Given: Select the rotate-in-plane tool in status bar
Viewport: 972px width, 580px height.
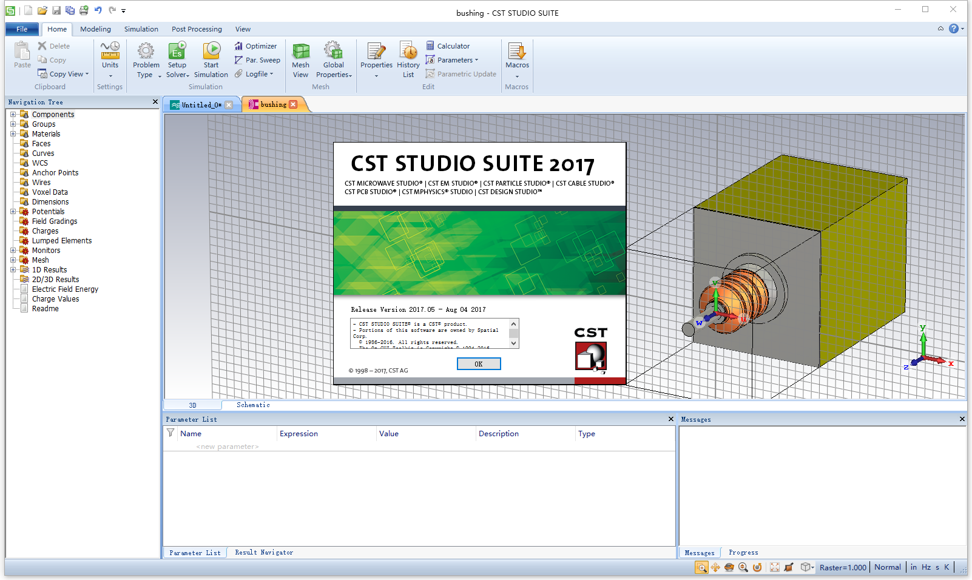Looking at the screenshot, I should pyautogui.click(x=757, y=567).
